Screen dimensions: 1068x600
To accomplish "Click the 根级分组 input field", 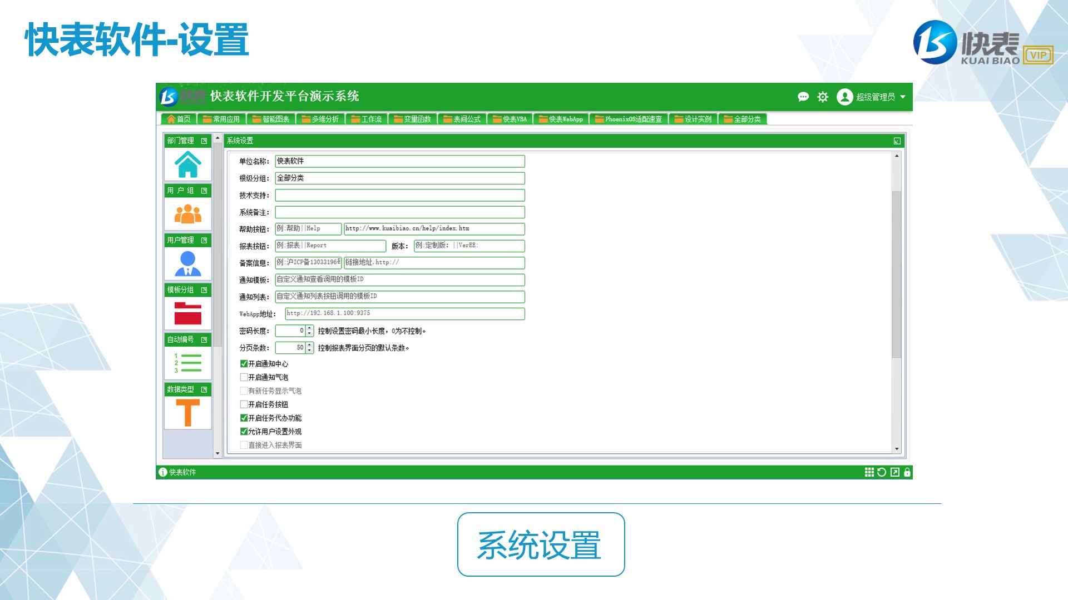I will click(400, 178).
